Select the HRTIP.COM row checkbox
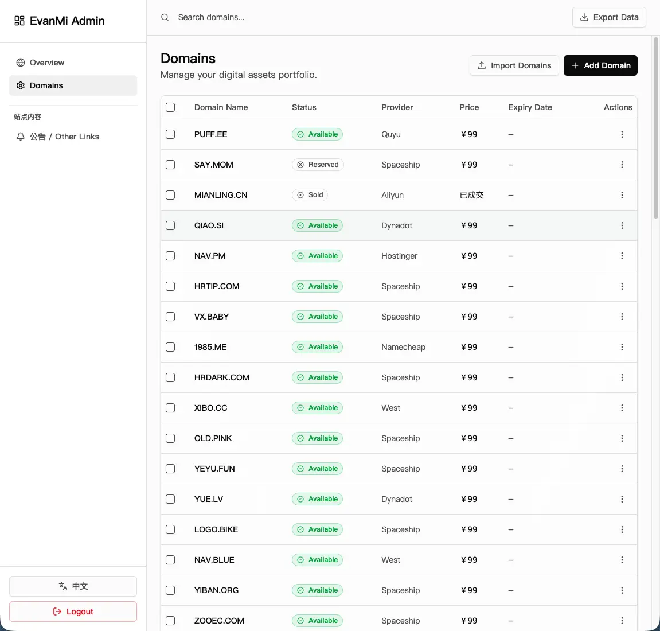660x631 pixels. click(x=170, y=286)
